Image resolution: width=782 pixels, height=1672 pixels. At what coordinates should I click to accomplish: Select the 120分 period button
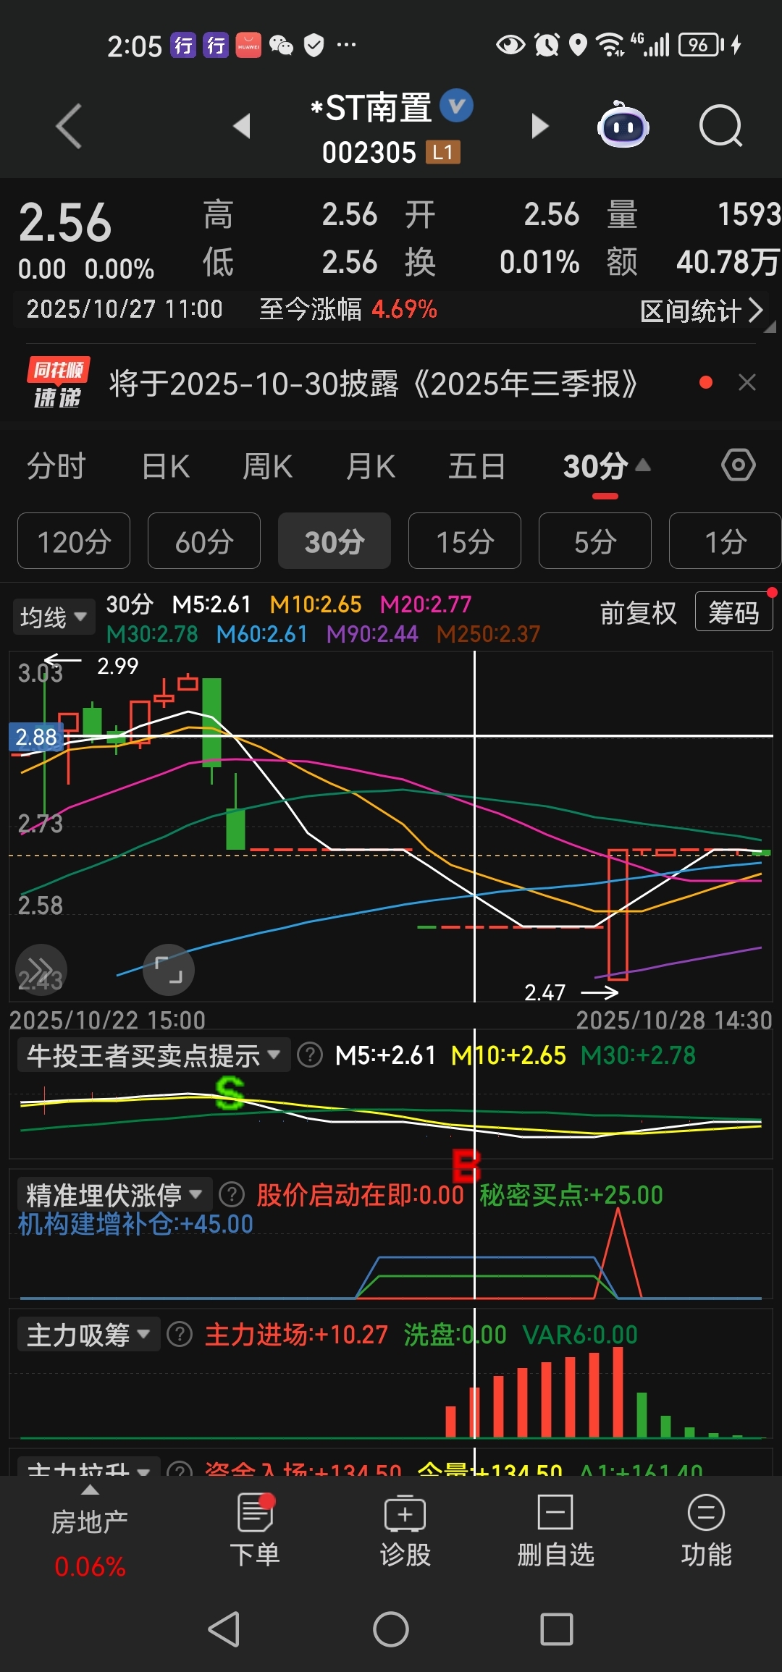coord(74,541)
